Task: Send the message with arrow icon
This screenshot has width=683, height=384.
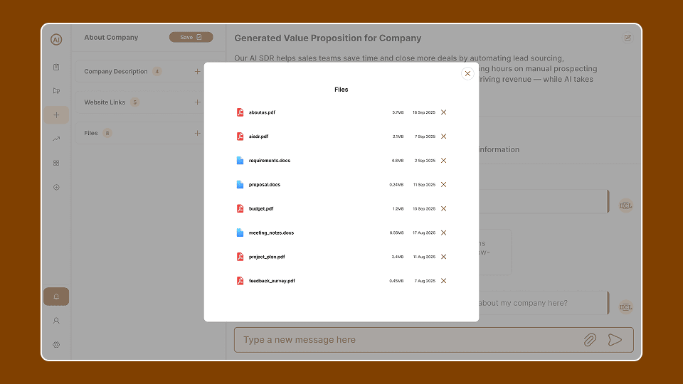Action: click(x=615, y=340)
